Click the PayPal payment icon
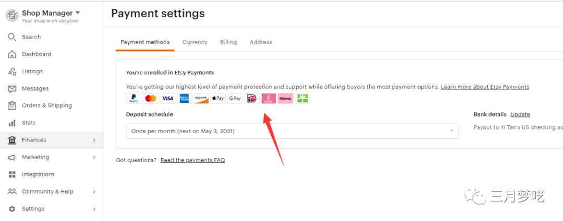This screenshot has height=221, width=563. point(133,98)
